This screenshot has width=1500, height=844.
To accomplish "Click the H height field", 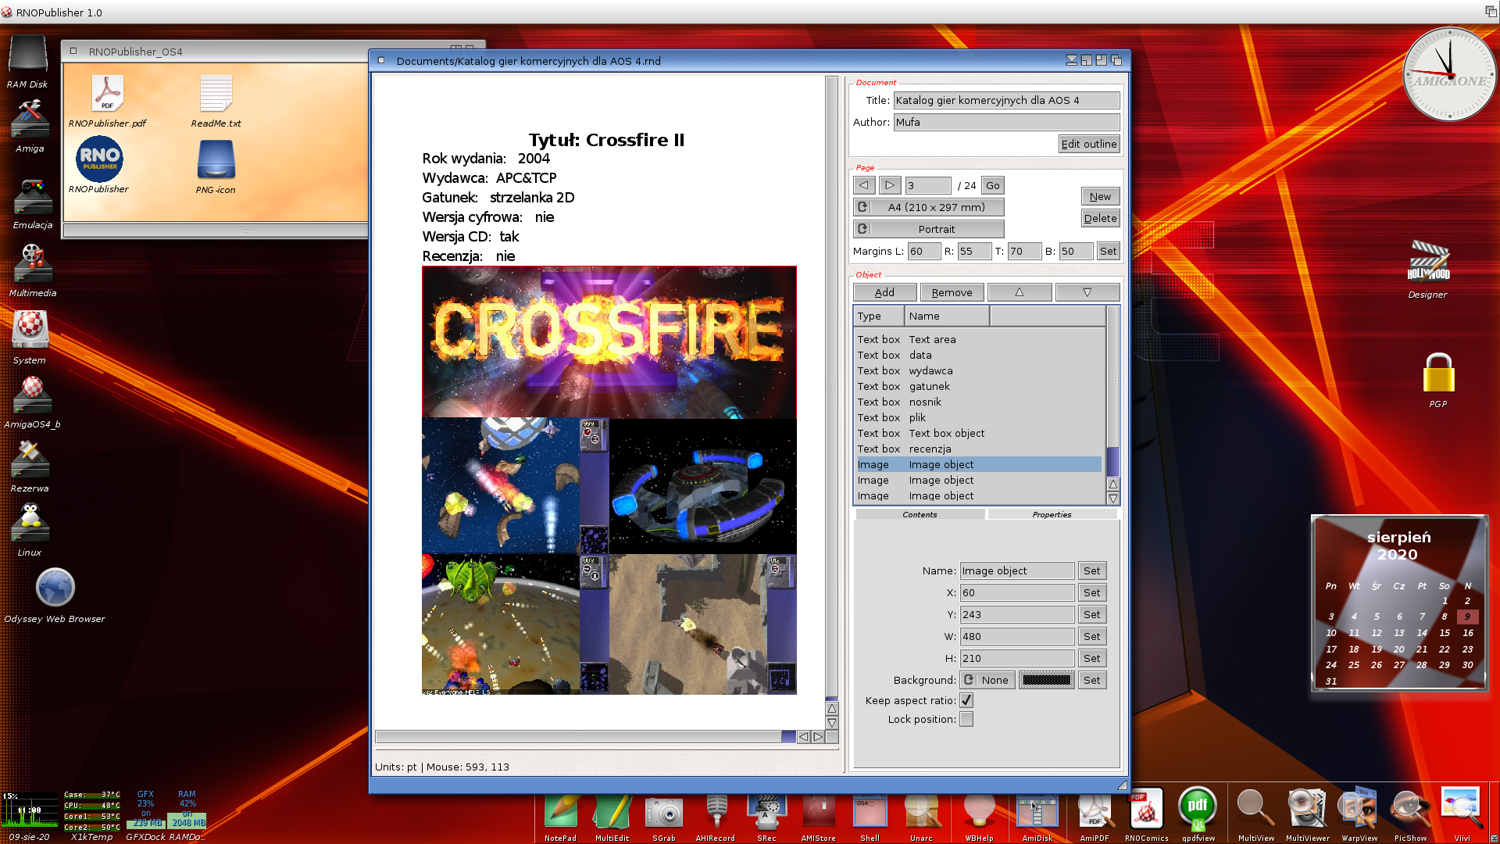I will click(x=1017, y=658).
